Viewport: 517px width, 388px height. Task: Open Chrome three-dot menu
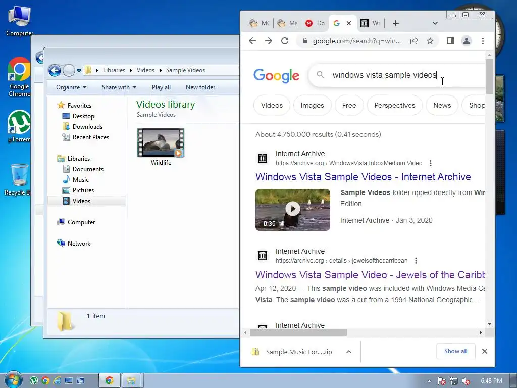point(483,41)
